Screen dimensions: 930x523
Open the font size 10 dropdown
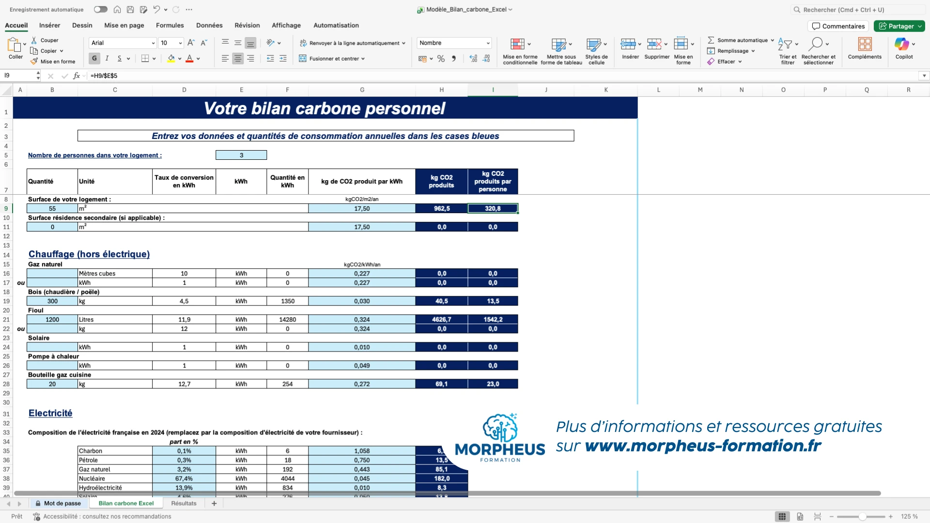click(x=180, y=43)
